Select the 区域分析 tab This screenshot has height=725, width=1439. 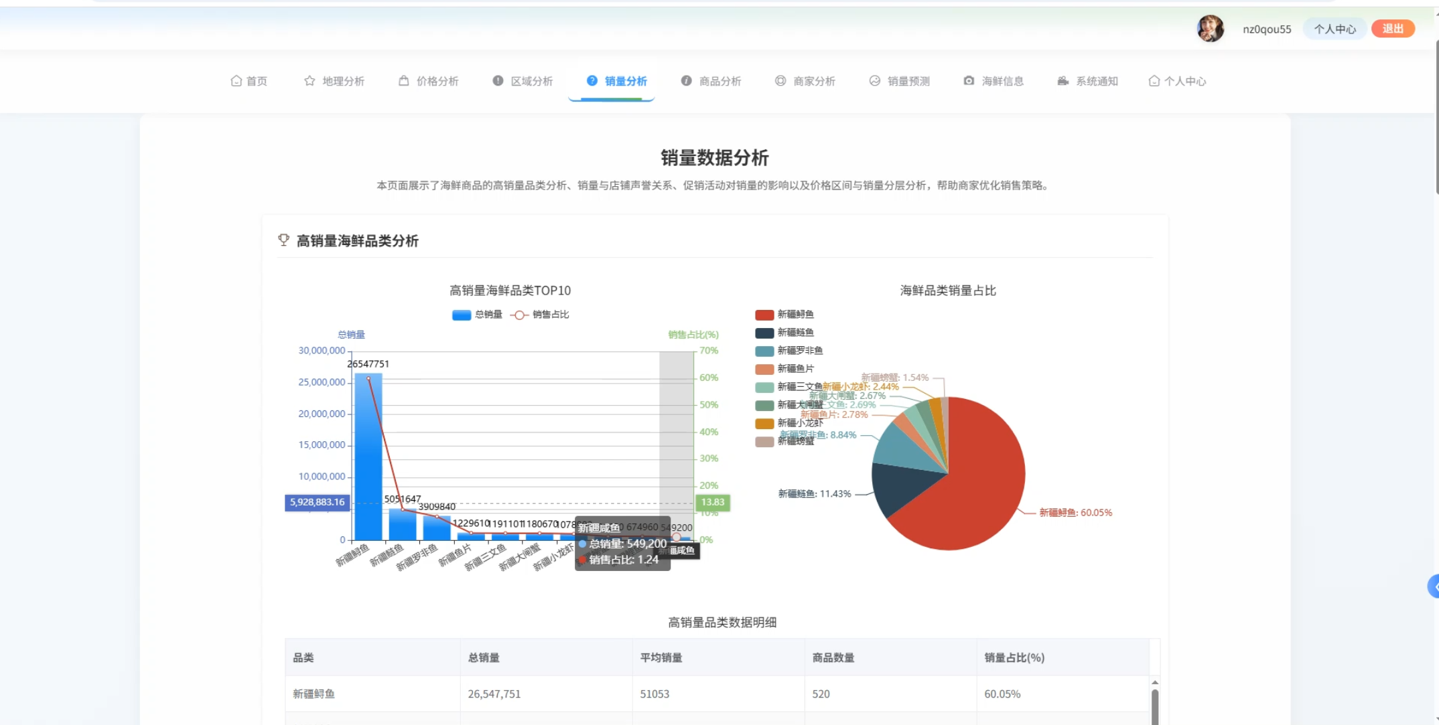(x=523, y=81)
